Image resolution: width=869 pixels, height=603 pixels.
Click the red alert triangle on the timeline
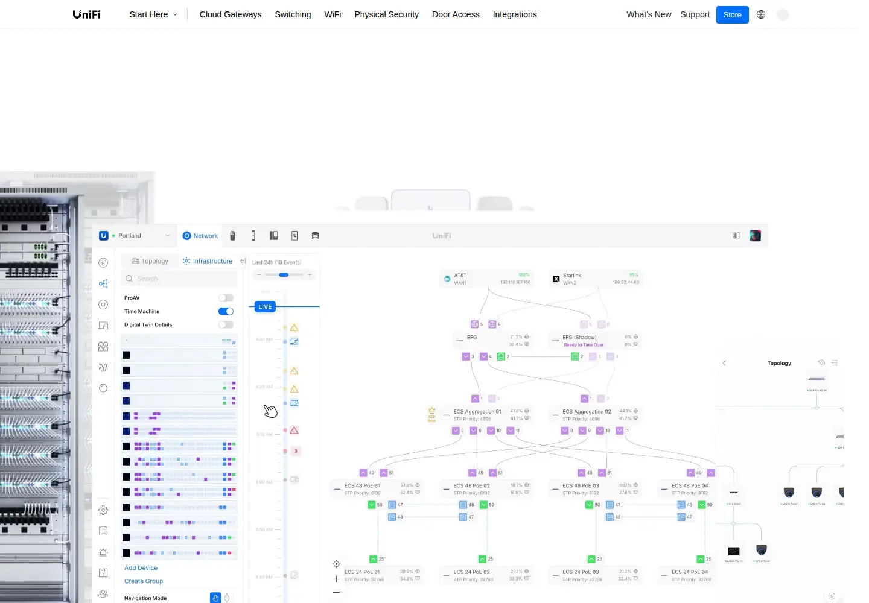coord(294,431)
